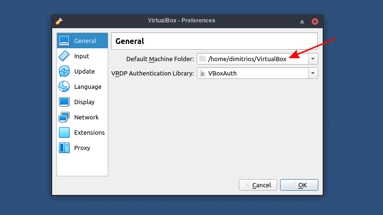Click the /home/dimitrios/VirtualBox path text
This screenshot has height=215, width=383.
[x=247, y=59]
